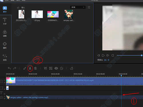The width and height of the screenshot is (143, 107).
Task: Toggle visibility eye on video track
Action: point(4,80)
